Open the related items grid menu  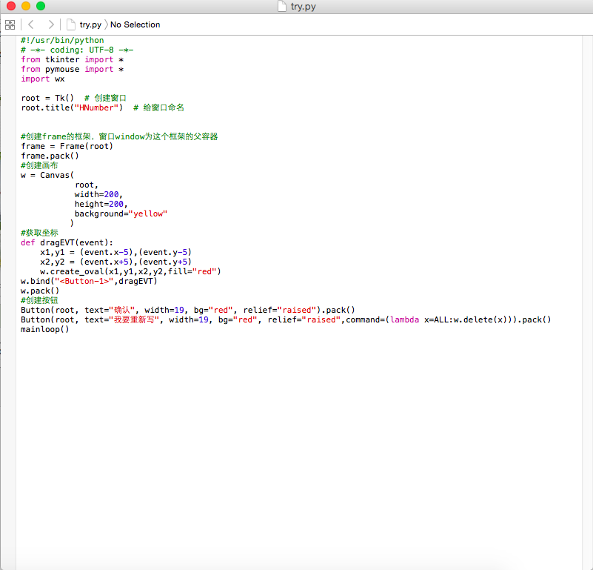(10, 24)
